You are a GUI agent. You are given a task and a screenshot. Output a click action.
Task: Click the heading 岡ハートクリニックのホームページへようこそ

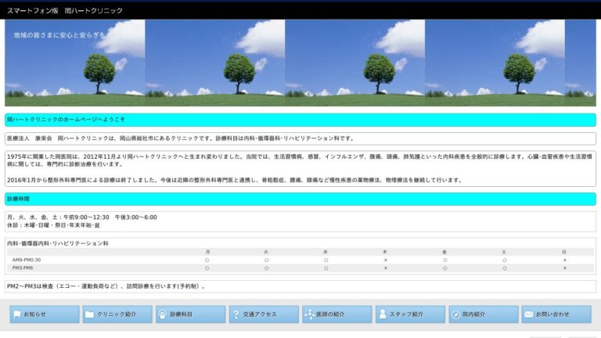[66, 120]
